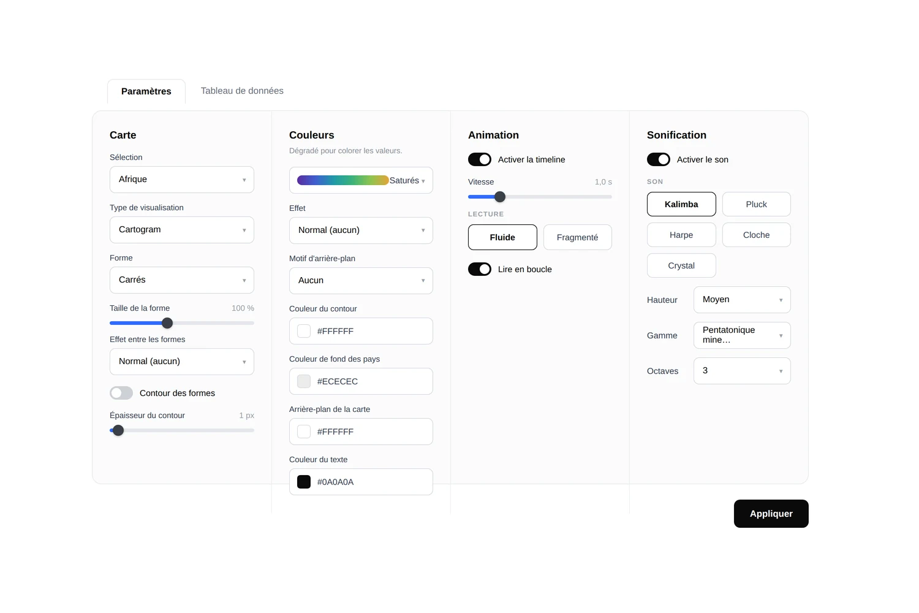919x613 pixels.
Task: Select the Harpe sound button
Action: pos(681,235)
